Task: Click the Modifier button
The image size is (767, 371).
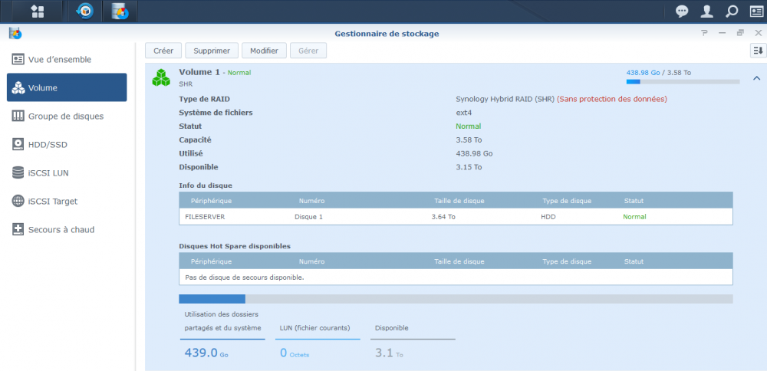Action: 264,51
